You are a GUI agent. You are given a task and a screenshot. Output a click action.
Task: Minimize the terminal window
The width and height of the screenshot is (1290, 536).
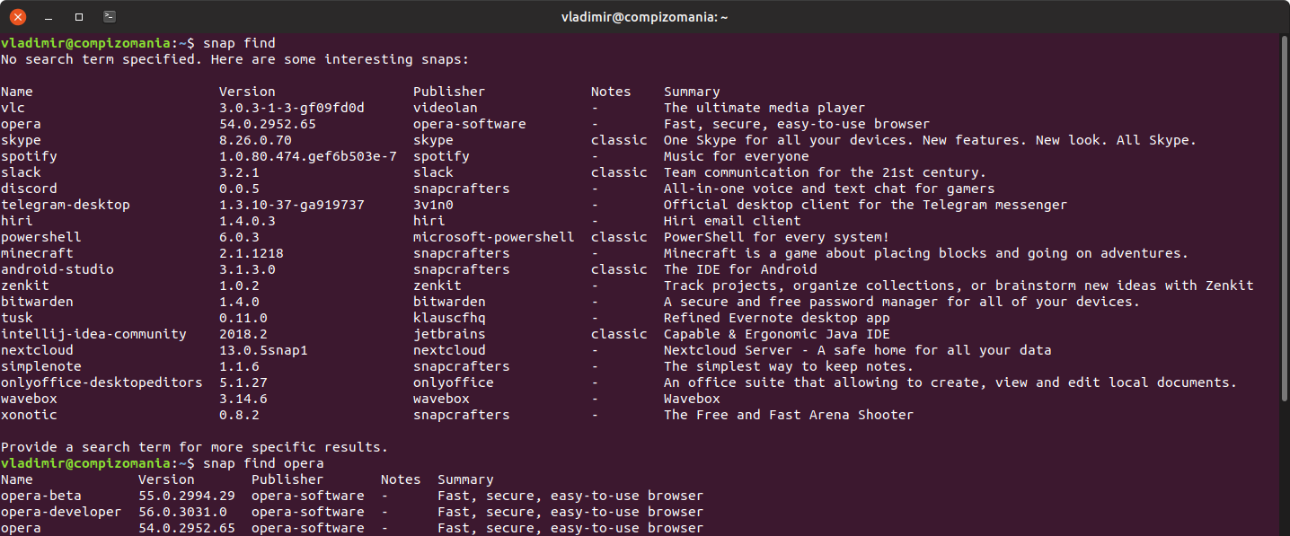[49, 16]
